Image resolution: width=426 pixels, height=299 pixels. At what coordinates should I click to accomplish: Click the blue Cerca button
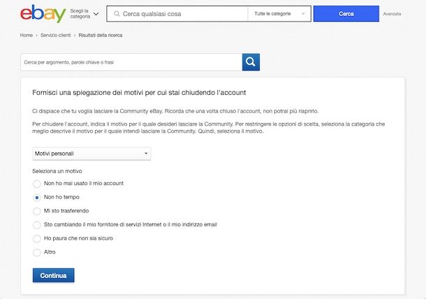pyautogui.click(x=346, y=13)
